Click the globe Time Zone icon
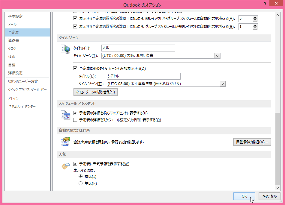Viewport: 285px width, 205px height. click(x=65, y=49)
